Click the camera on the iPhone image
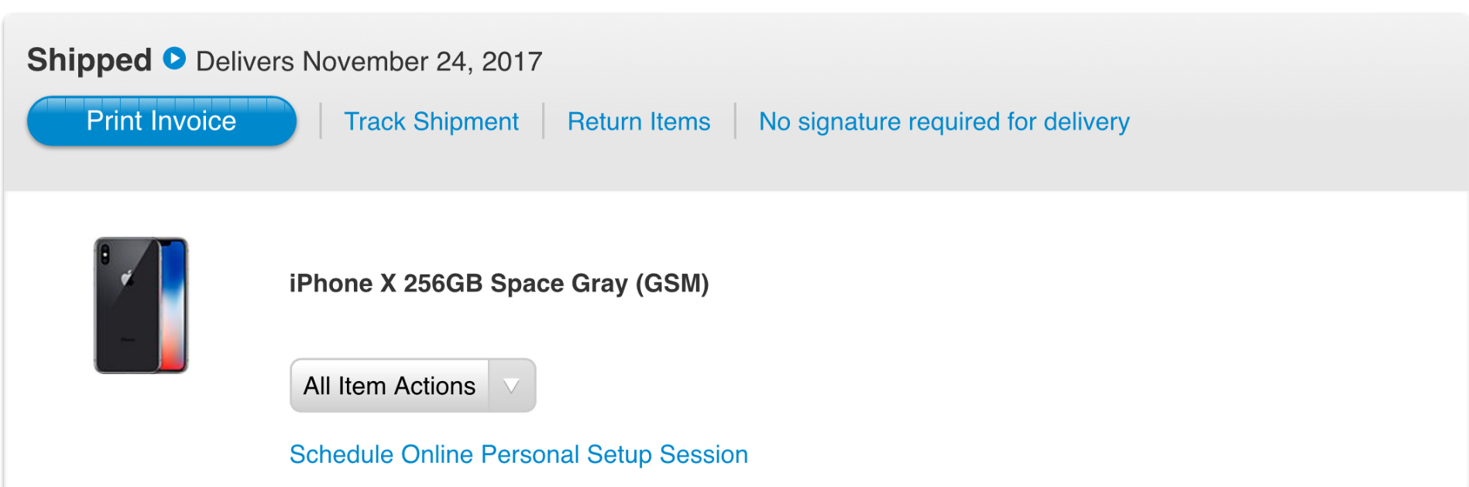 105,253
